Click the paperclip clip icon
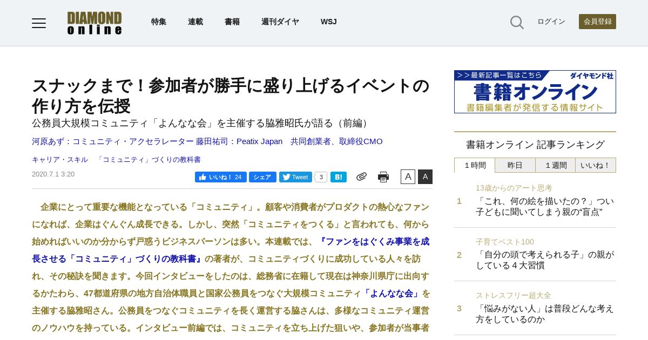Image resolution: width=648 pixels, height=340 pixels. coord(361,176)
